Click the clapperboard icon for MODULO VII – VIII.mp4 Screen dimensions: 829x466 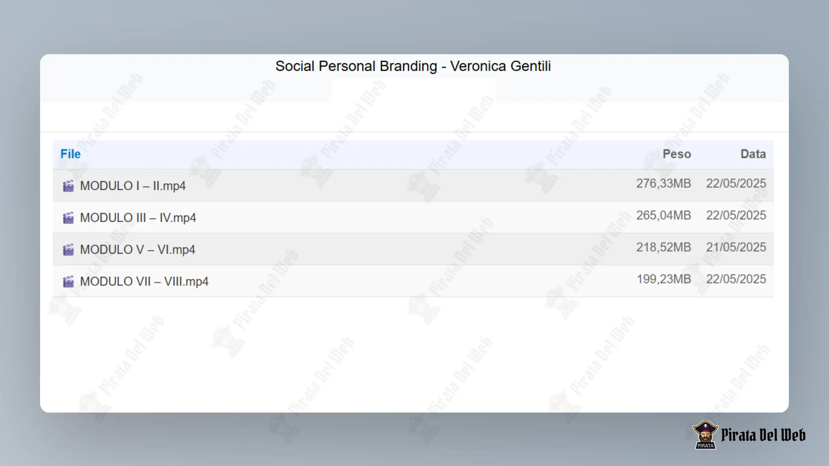point(68,281)
